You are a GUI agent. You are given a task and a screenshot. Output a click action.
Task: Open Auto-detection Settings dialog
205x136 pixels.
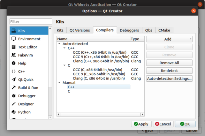(x=169, y=78)
